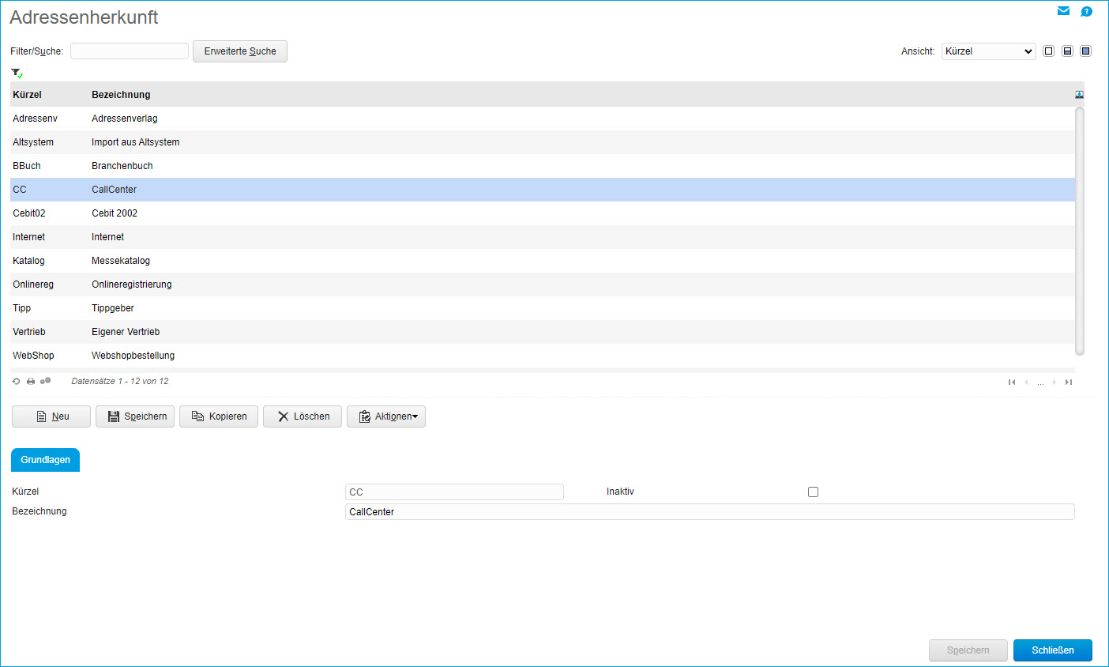Viewport: 1109px width, 667px height.
Task: Sort by the Bezeichnung column header
Action: (121, 95)
